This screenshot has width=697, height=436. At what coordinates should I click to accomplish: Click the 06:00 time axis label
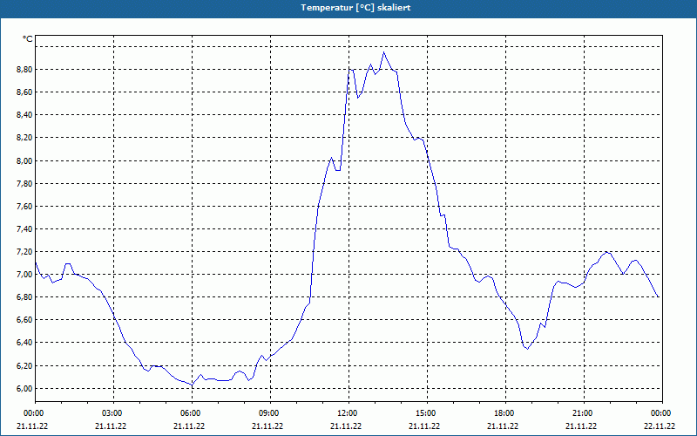[x=192, y=413]
